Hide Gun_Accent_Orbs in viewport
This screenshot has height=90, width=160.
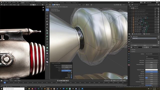pyautogui.click(x=157, y=18)
